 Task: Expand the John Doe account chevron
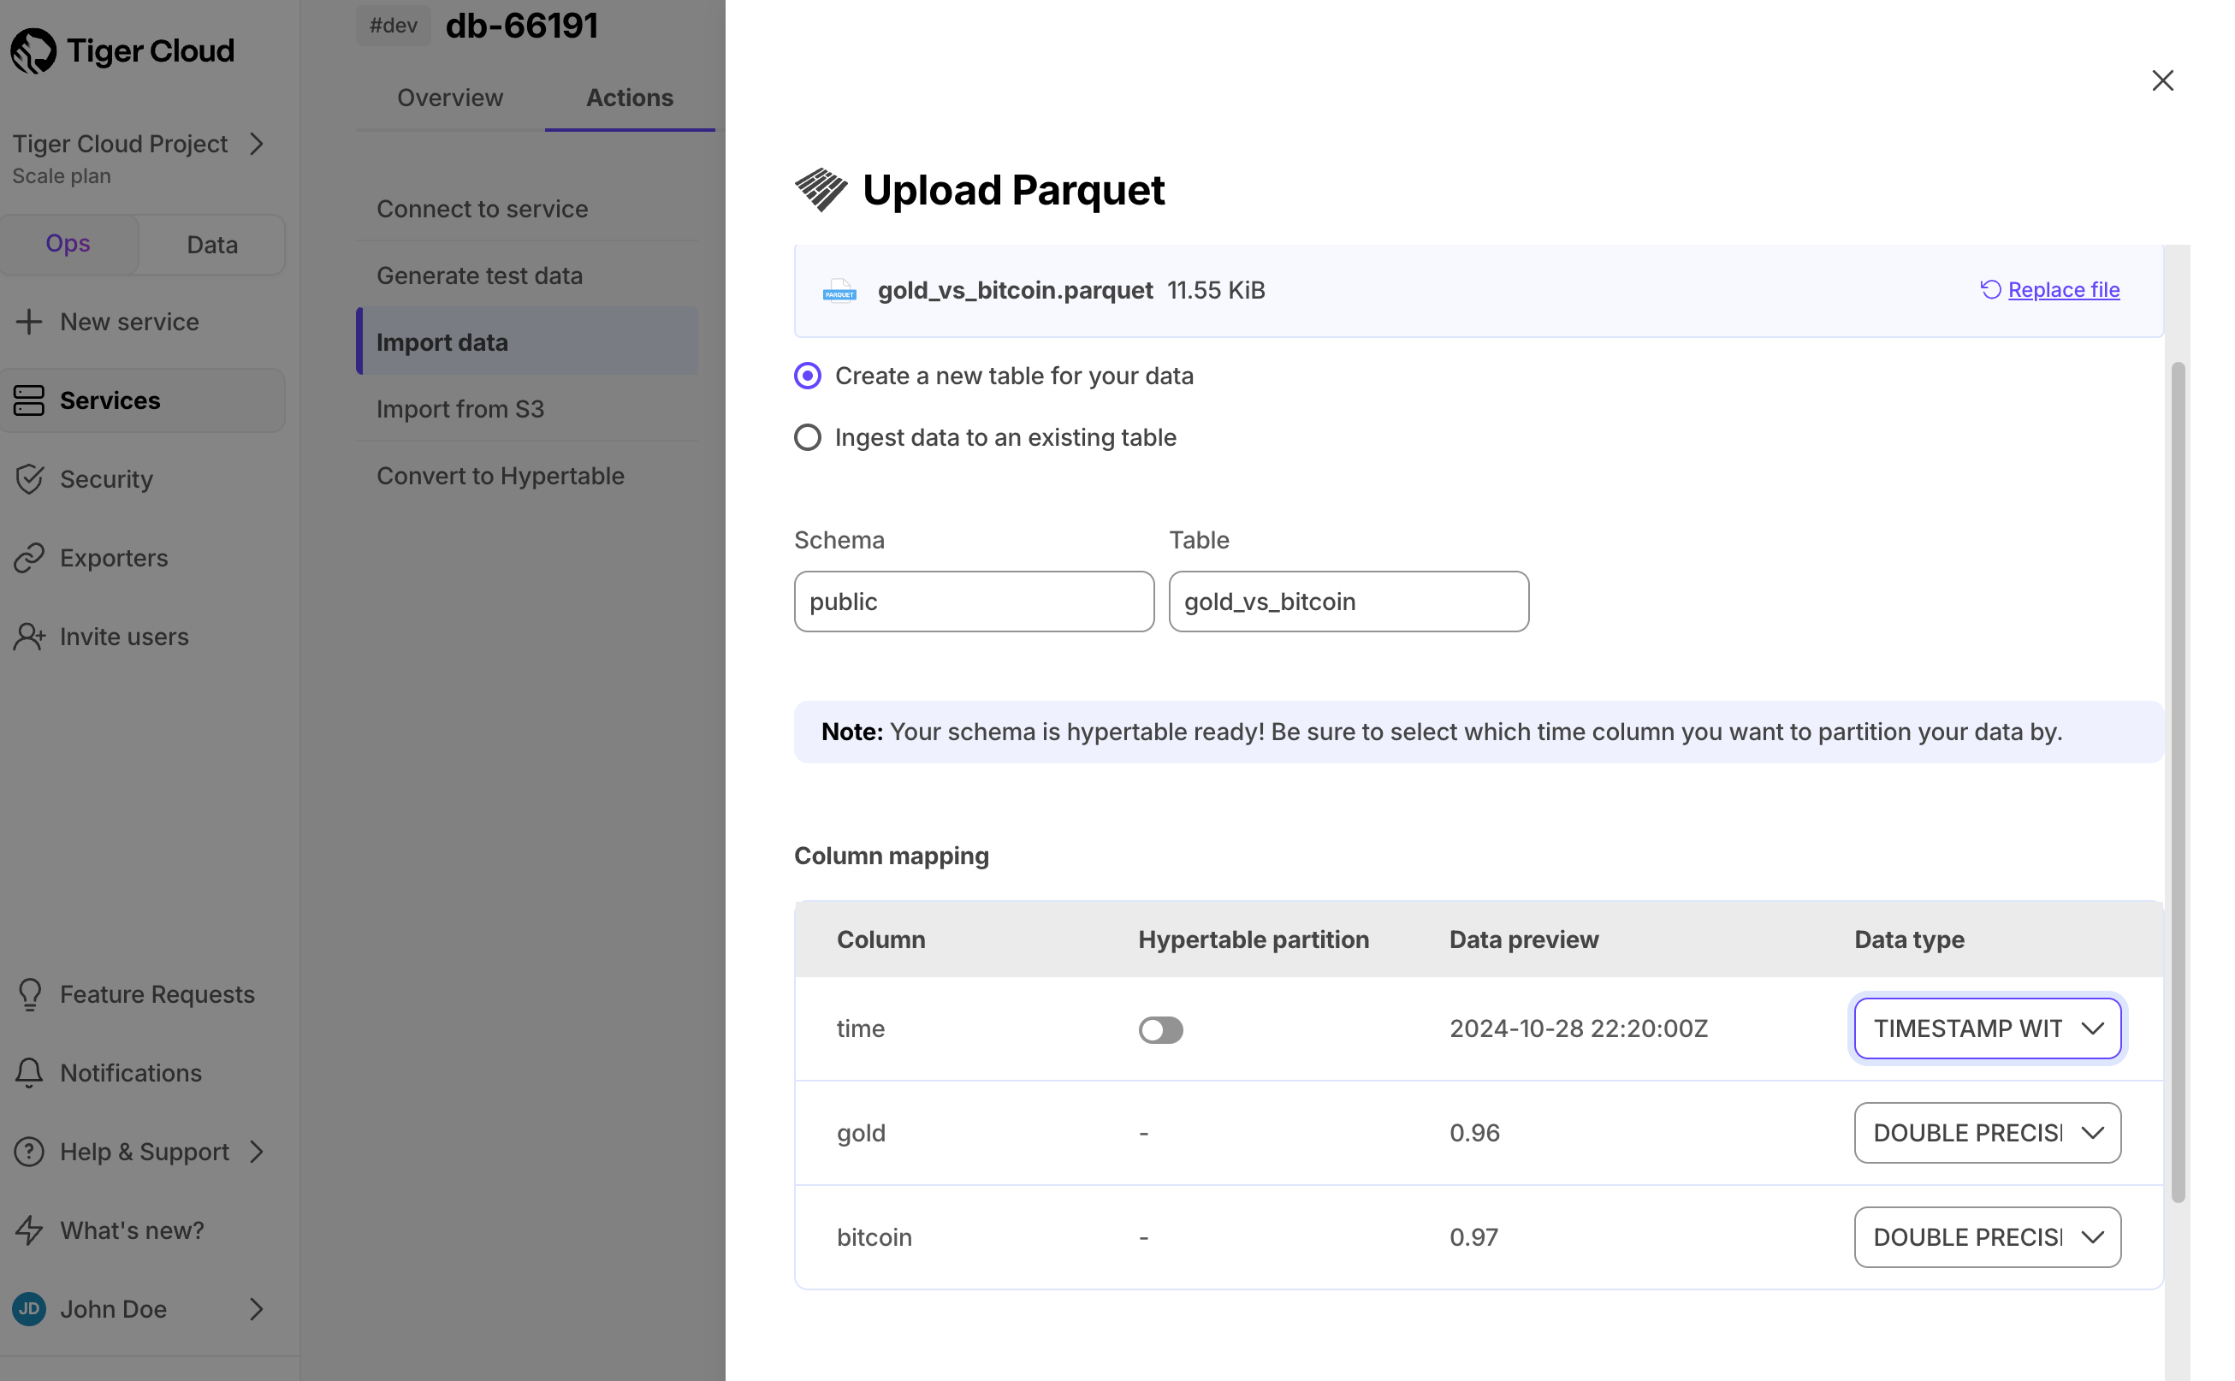click(x=257, y=1309)
